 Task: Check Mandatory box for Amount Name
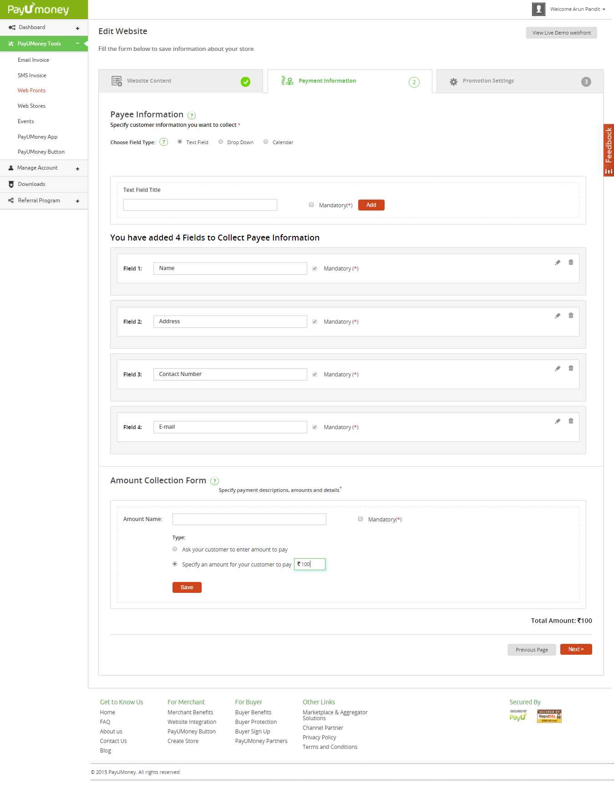tap(360, 519)
